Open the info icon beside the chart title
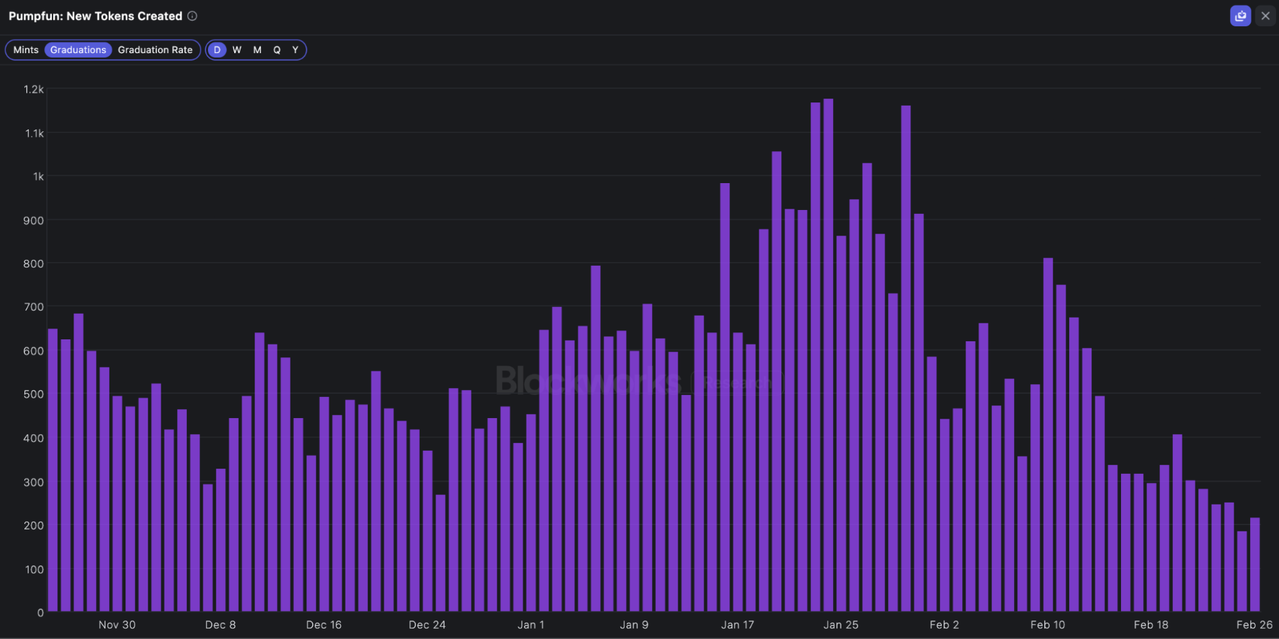The width and height of the screenshot is (1279, 639). pyautogui.click(x=192, y=16)
